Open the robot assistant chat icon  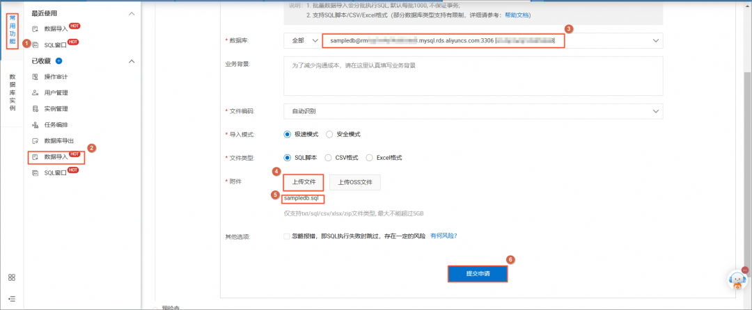(x=737, y=279)
